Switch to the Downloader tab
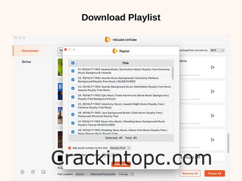This screenshot has width=242, height=181. [x=30, y=51]
